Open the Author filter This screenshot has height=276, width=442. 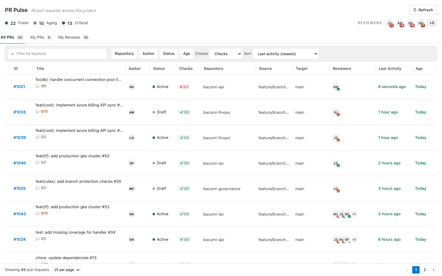click(x=149, y=54)
